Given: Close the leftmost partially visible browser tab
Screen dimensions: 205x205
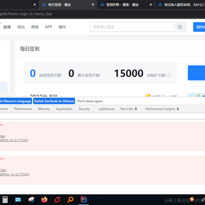Looking at the screenshot, I should point(35,5).
